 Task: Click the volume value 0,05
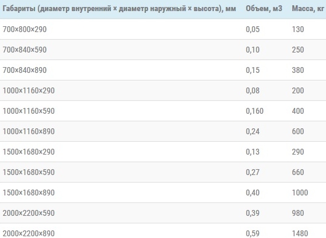point(253,29)
